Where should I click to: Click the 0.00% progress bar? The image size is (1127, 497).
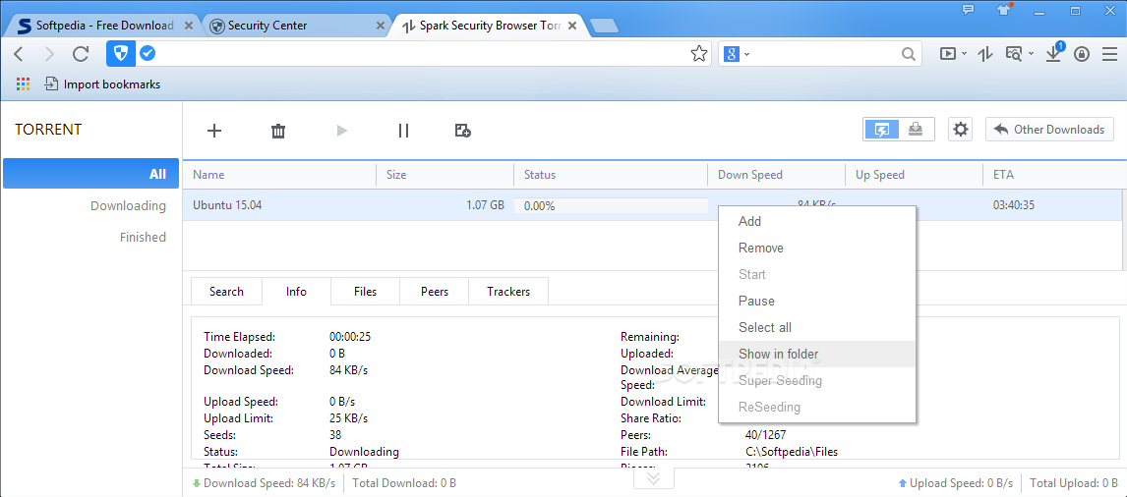(612, 205)
